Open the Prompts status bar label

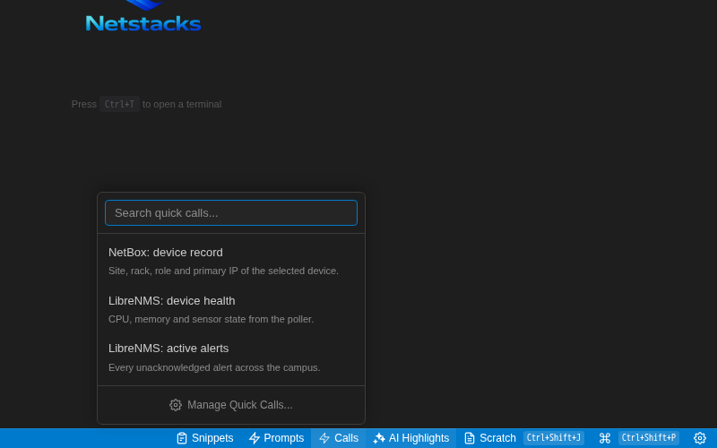[x=283, y=438]
